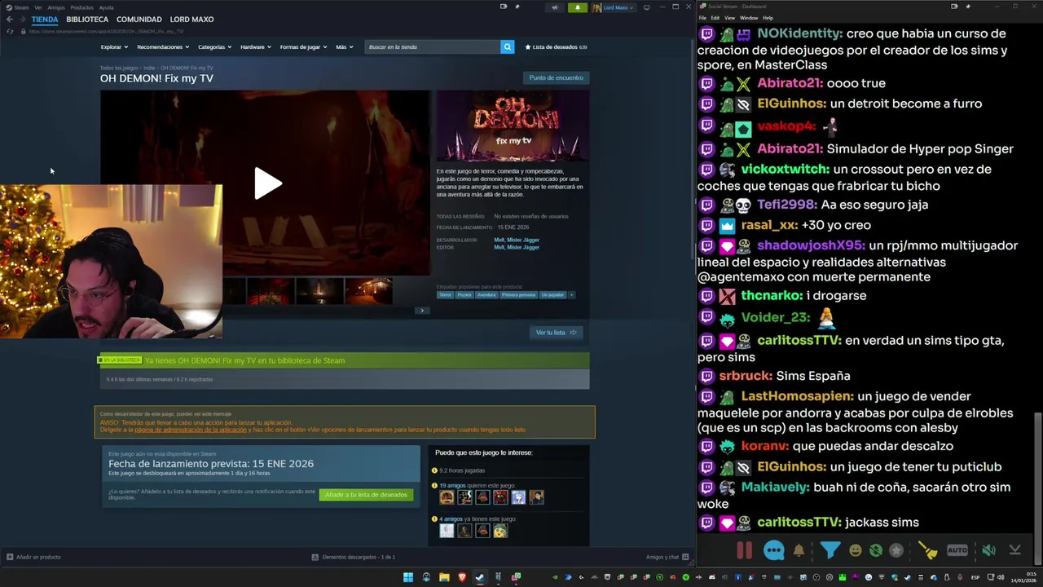The width and height of the screenshot is (1043, 587).
Task: Expand the Recomendaciones dropdown
Action: (162, 46)
